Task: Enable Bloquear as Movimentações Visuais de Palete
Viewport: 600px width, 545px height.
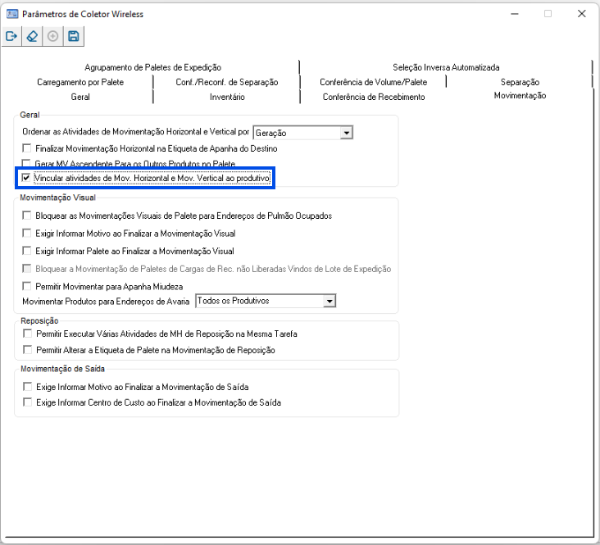Action: 26,216
